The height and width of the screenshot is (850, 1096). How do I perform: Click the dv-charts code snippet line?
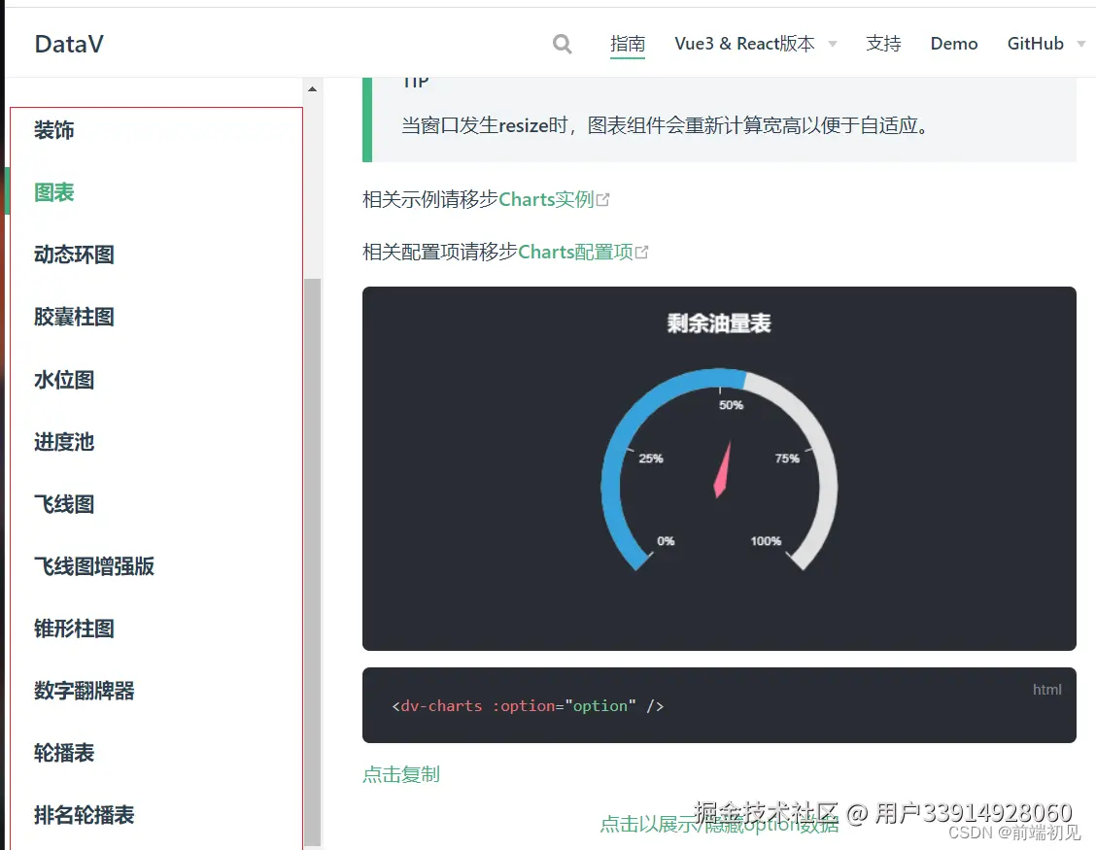click(528, 706)
